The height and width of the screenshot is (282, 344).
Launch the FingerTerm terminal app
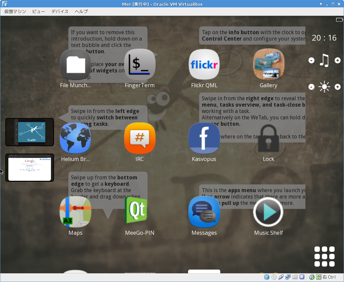click(x=140, y=64)
